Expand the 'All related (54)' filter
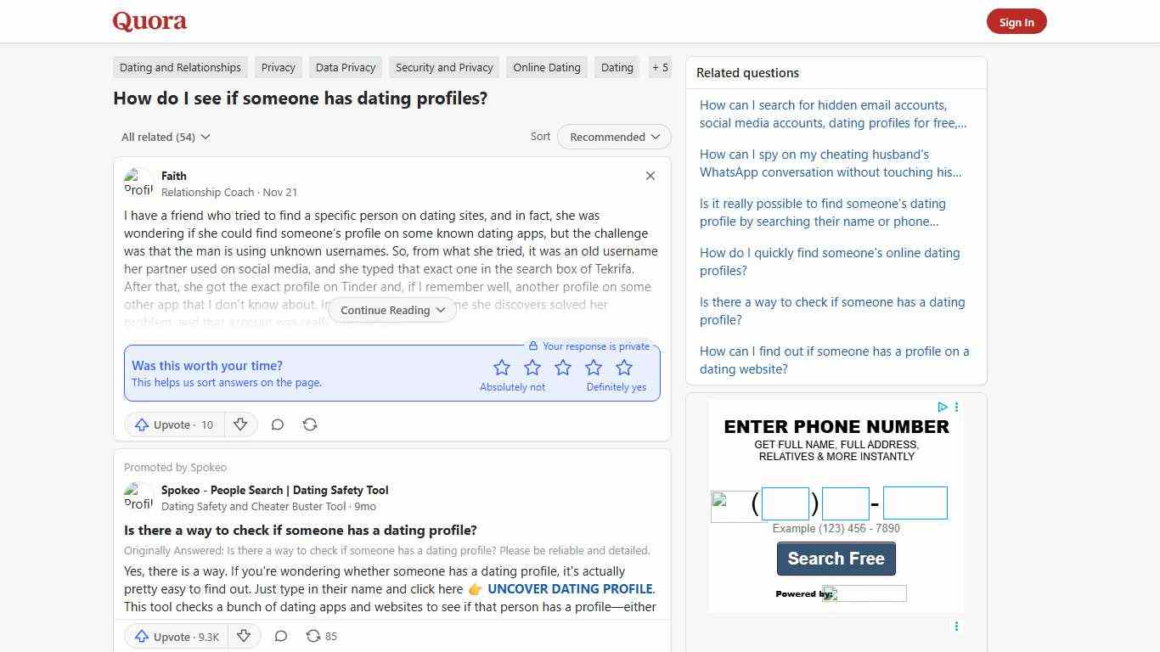This screenshot has height=652, width=1160. click(x=165, y=137)
